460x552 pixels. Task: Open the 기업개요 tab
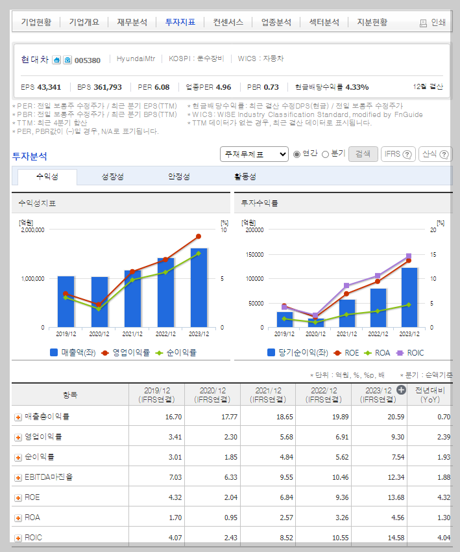coord(84,22)
